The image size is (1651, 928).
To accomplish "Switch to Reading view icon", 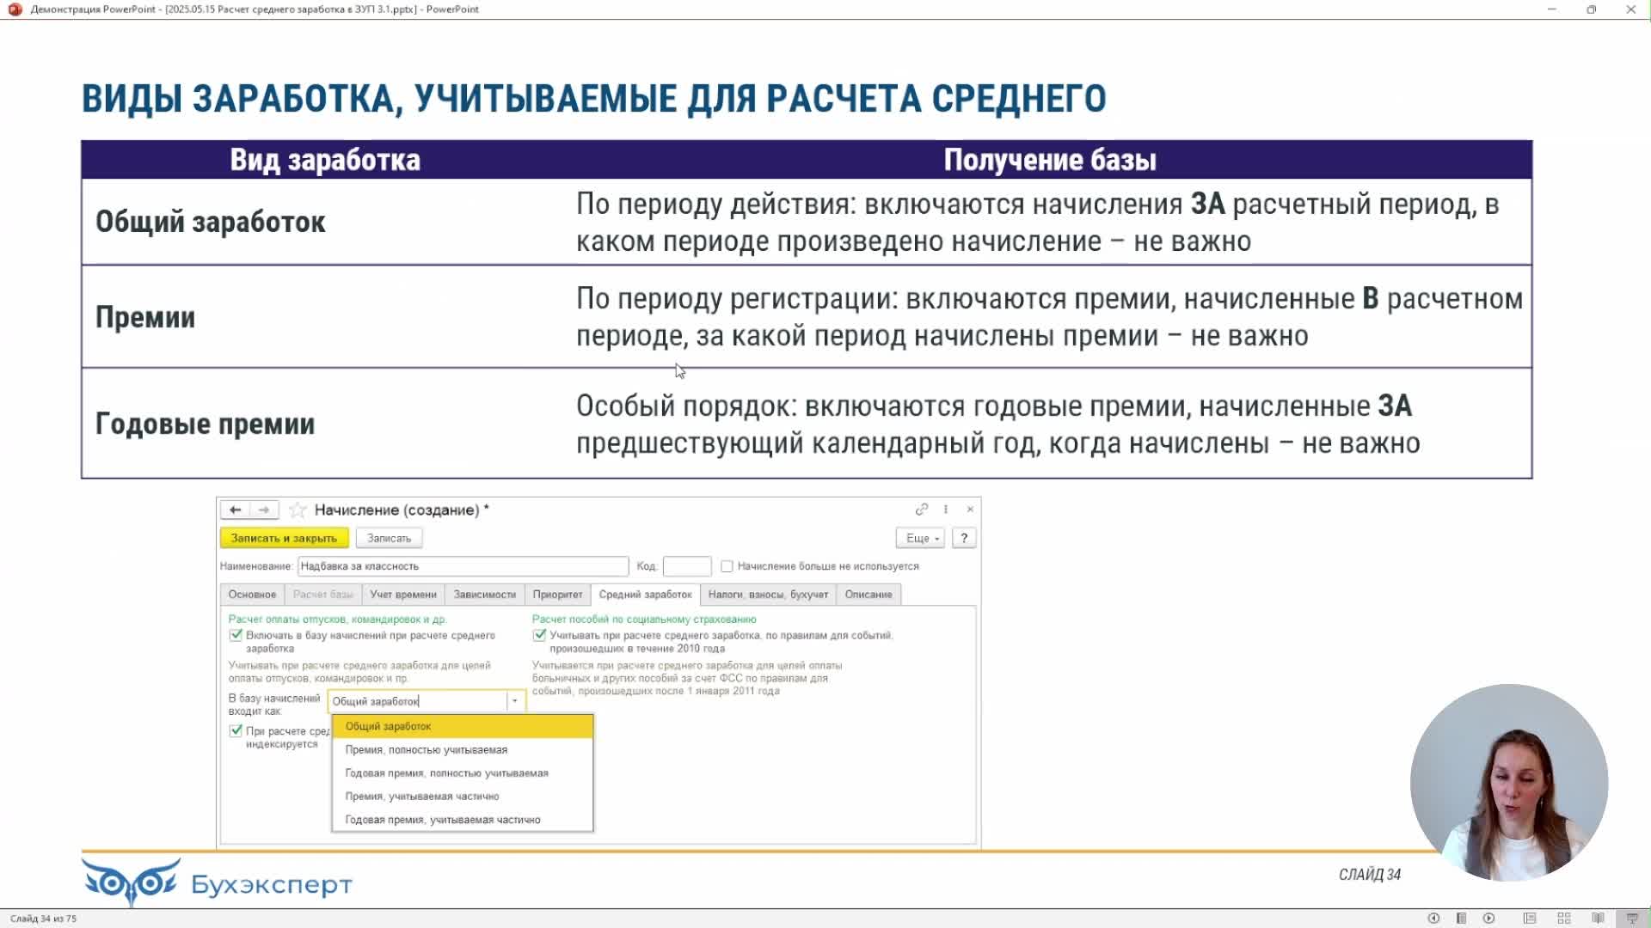I will click(x=1598, y=919).
